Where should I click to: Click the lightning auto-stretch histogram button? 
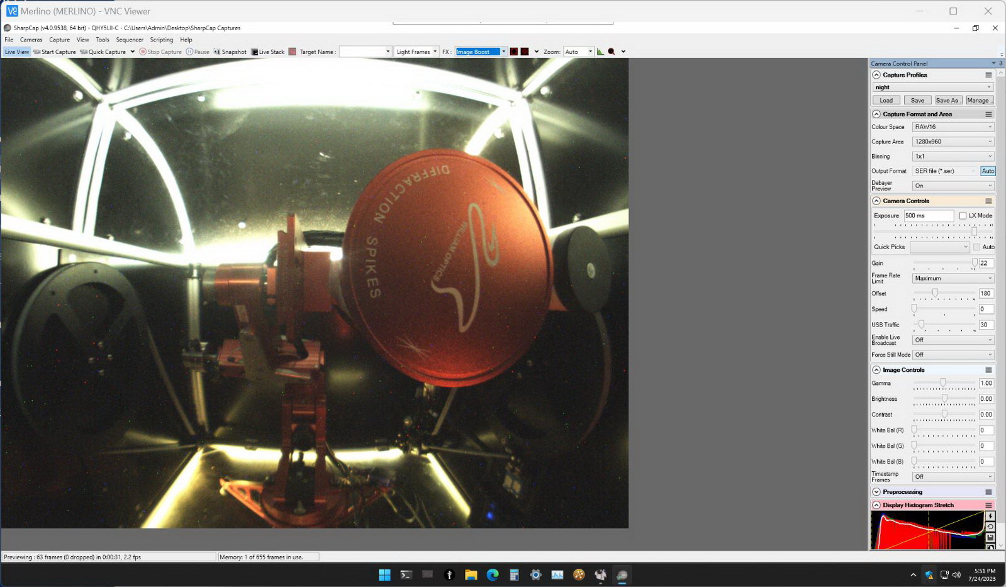tap(990, 516)
